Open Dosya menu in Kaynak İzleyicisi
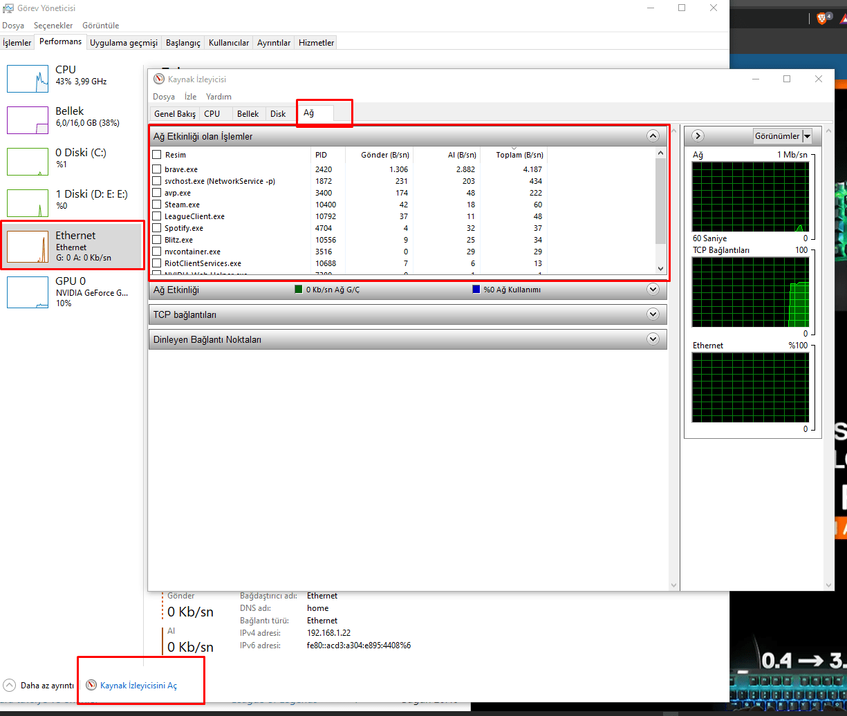847x716 pixels. click(164, 97)
